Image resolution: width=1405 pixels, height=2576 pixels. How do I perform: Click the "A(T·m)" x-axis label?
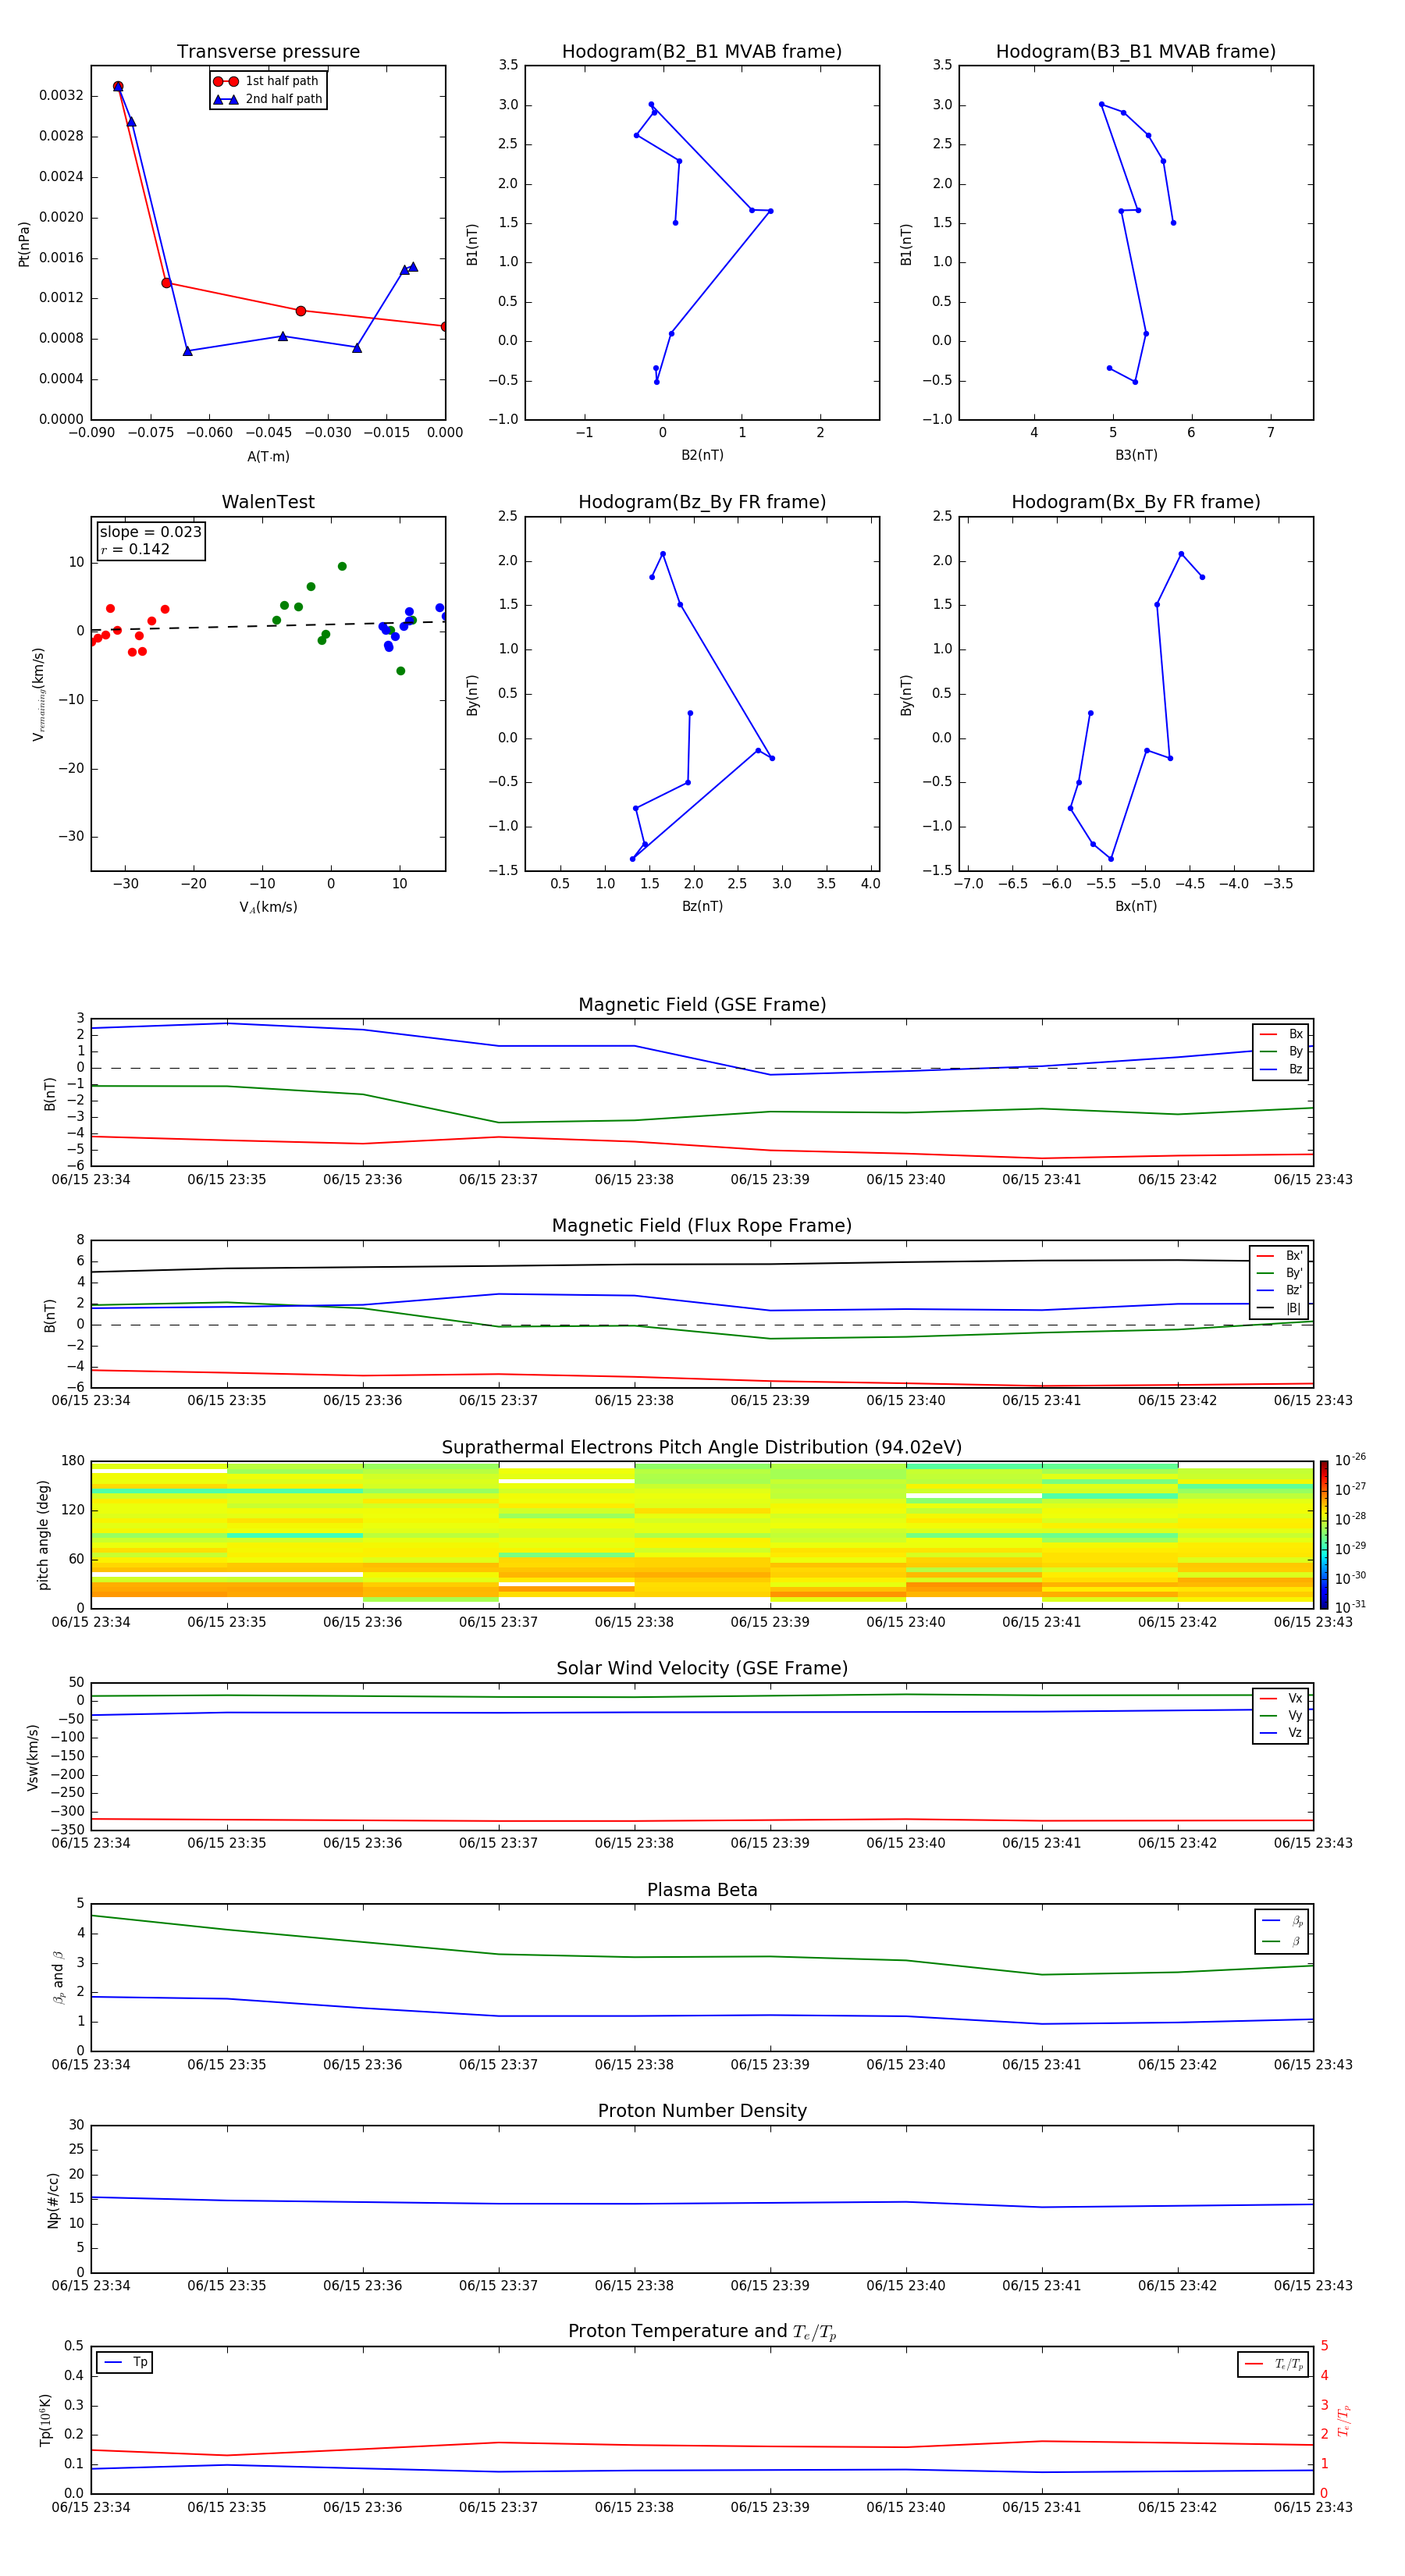[x=268, y=456]
